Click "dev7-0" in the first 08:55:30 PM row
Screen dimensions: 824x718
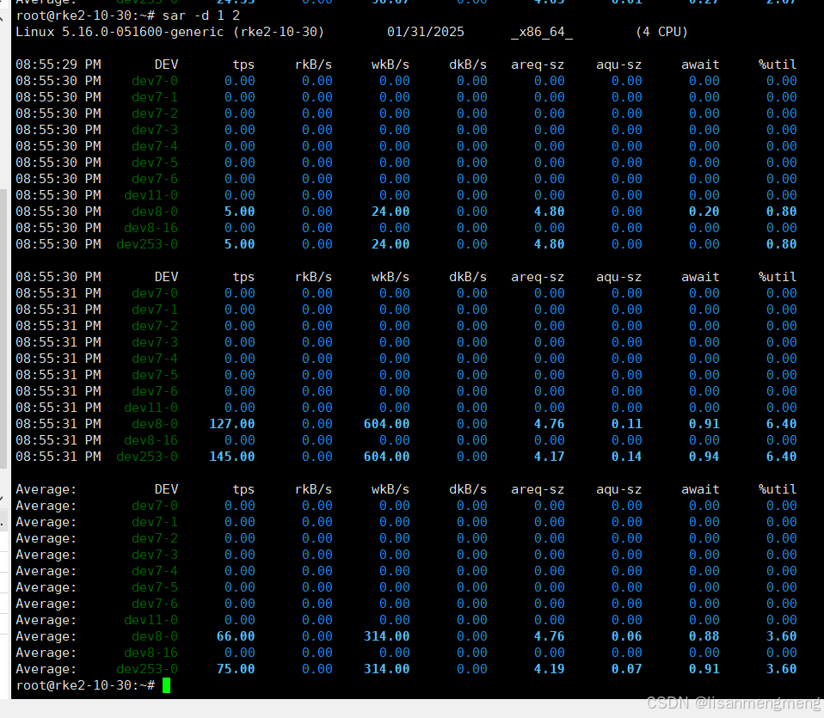155,81
